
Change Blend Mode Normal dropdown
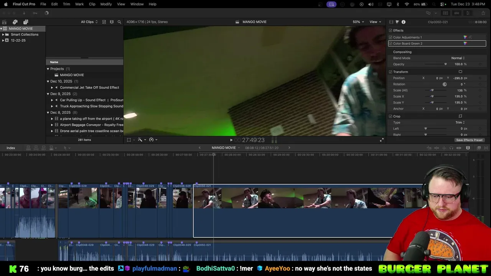(x=458, y=58)
